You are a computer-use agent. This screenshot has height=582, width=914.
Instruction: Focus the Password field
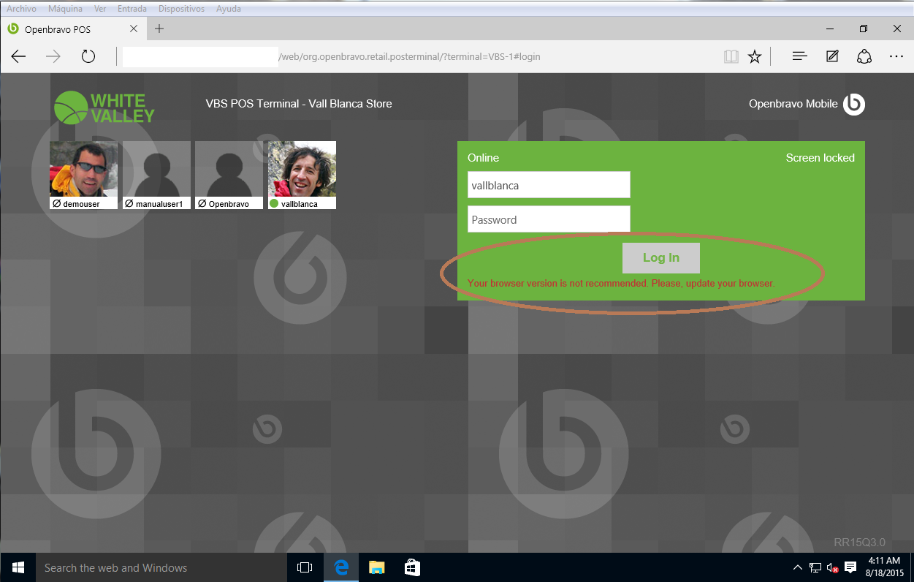(x=549, y=219)
